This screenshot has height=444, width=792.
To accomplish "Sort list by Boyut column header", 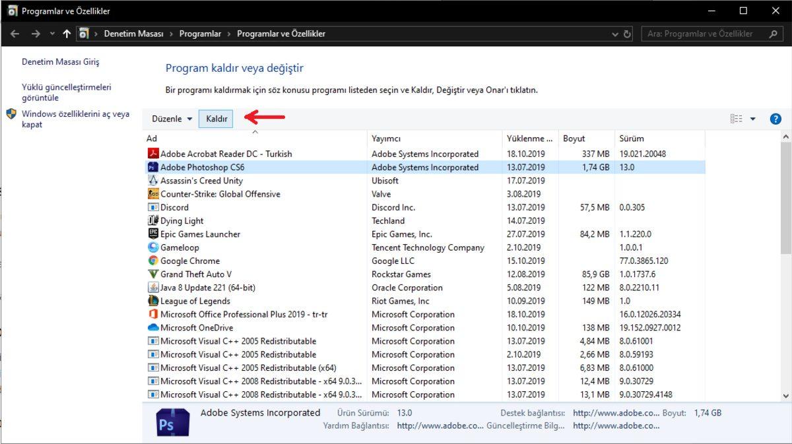I will click(574, 139).
